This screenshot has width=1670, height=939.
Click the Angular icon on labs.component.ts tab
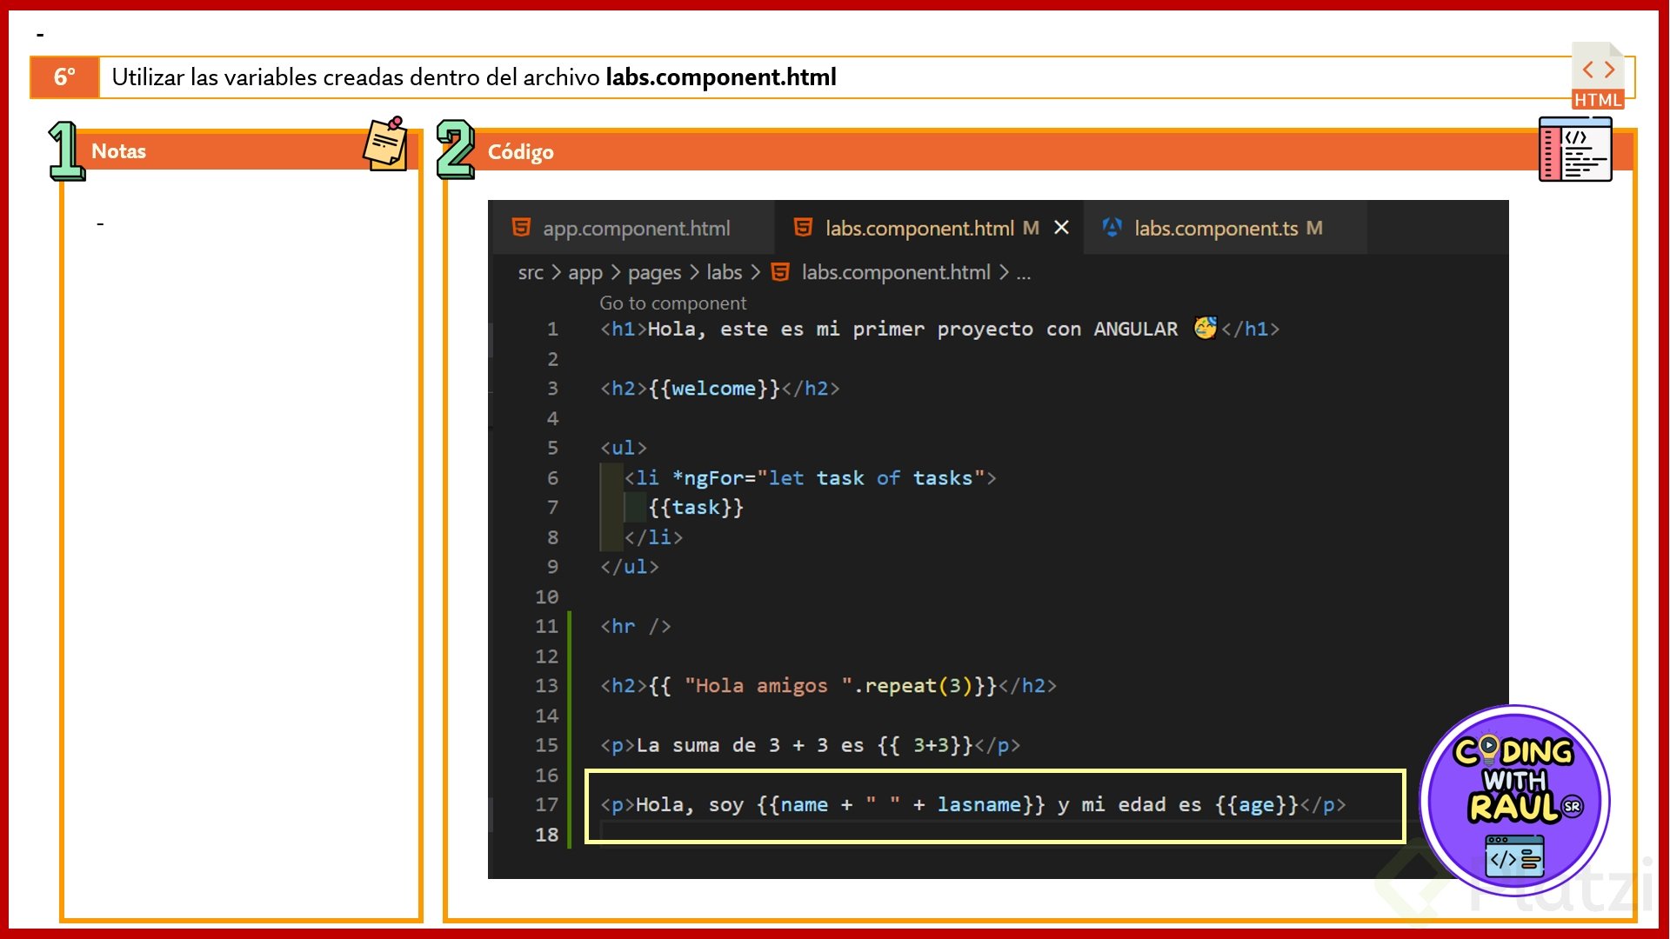[1112, 228]
